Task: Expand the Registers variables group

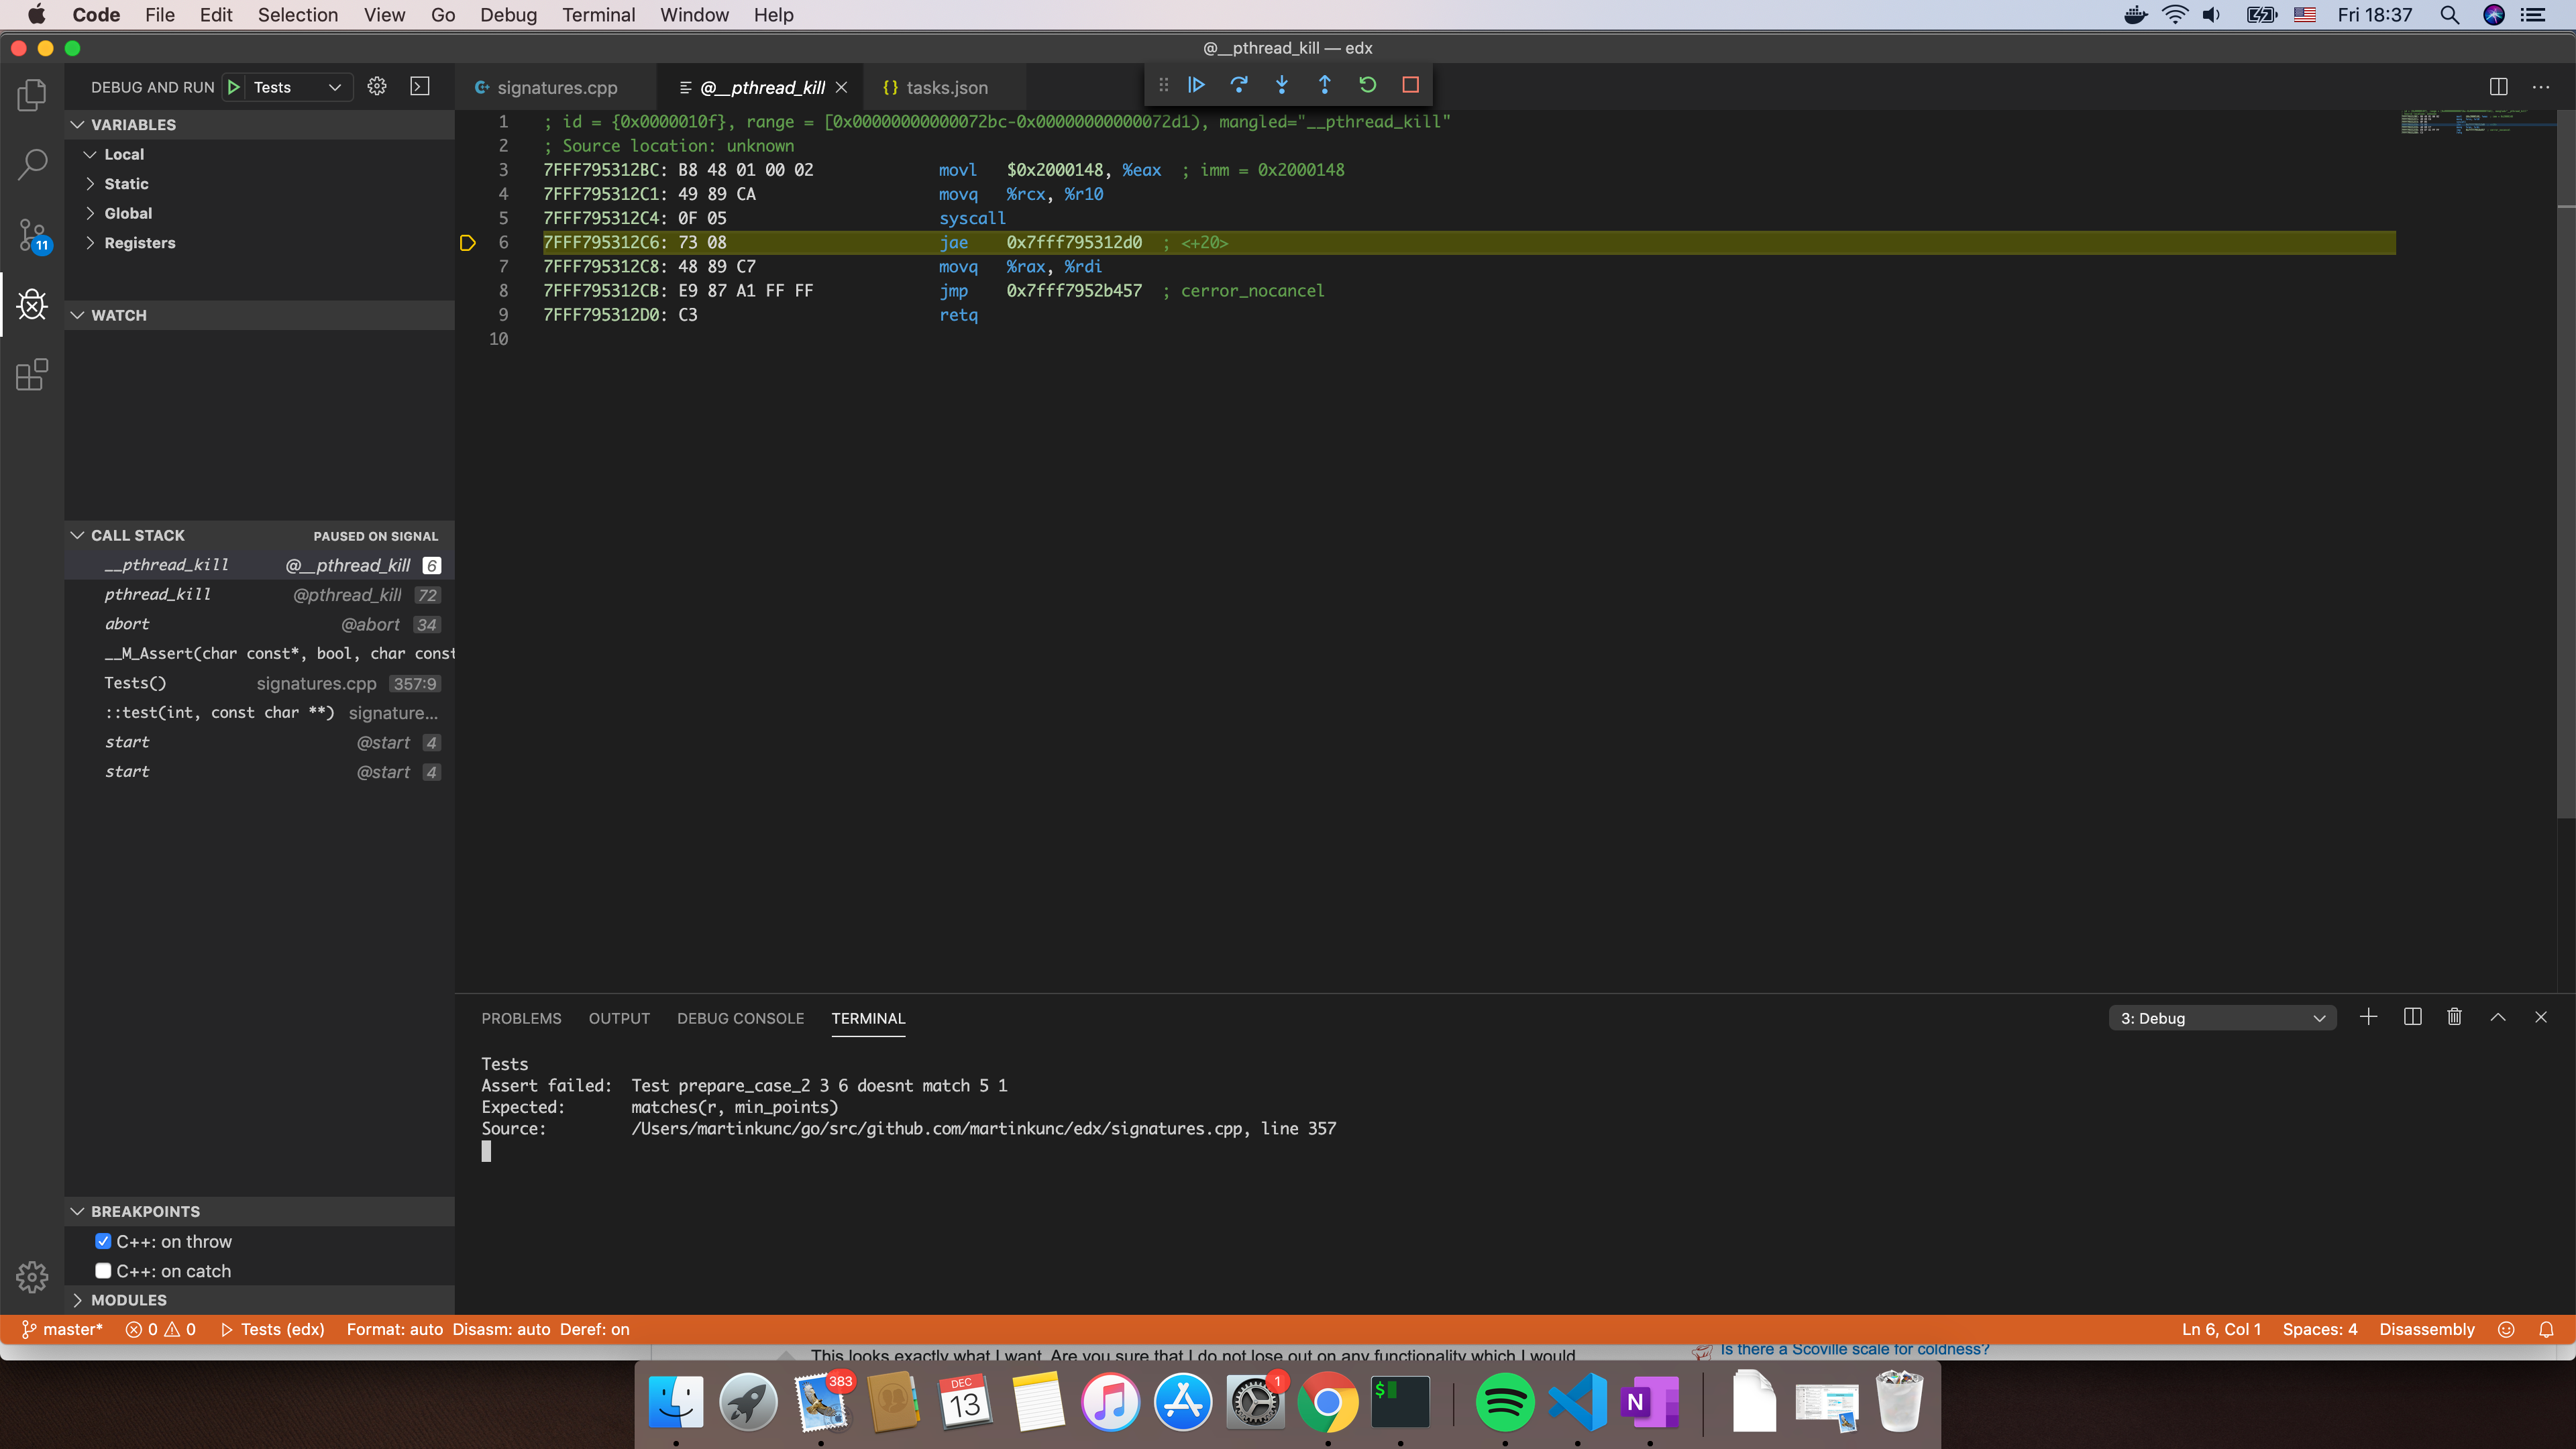Action: pyautogui.click(x=139, y=243)
